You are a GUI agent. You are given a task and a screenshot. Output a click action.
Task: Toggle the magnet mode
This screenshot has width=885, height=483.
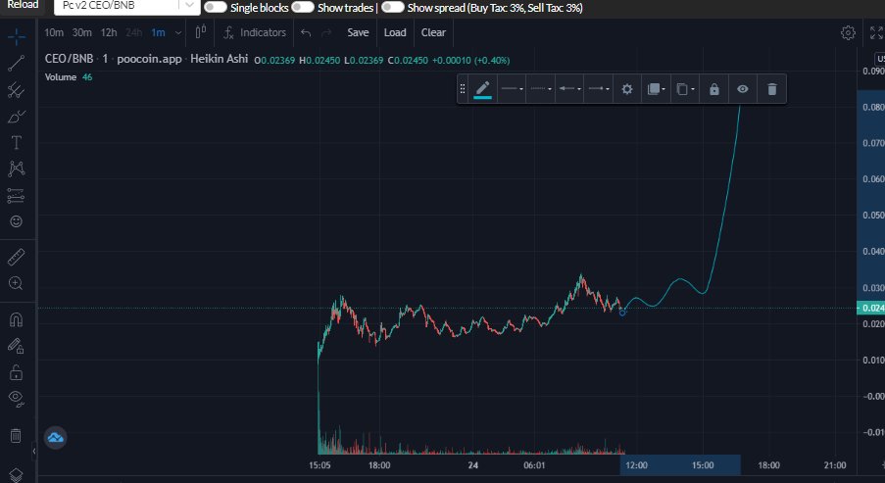[17, 320]
